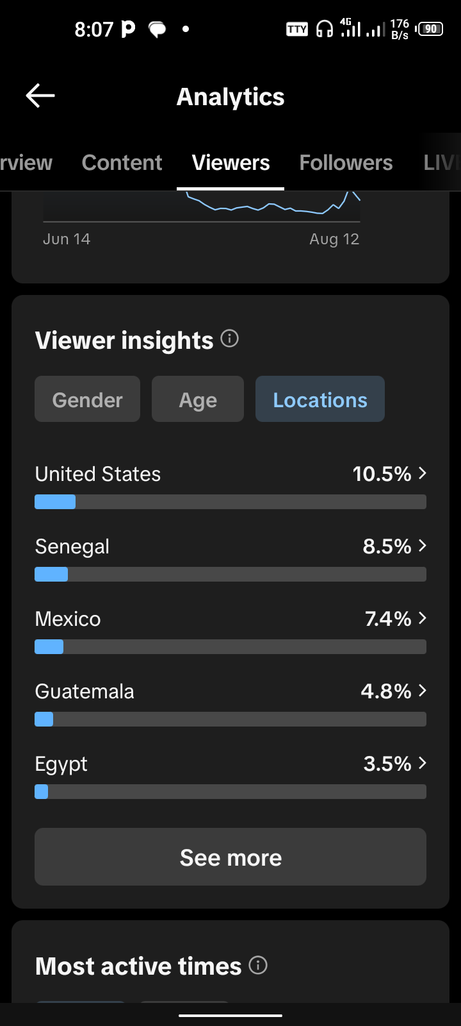Select the Age filter chip

198,399
